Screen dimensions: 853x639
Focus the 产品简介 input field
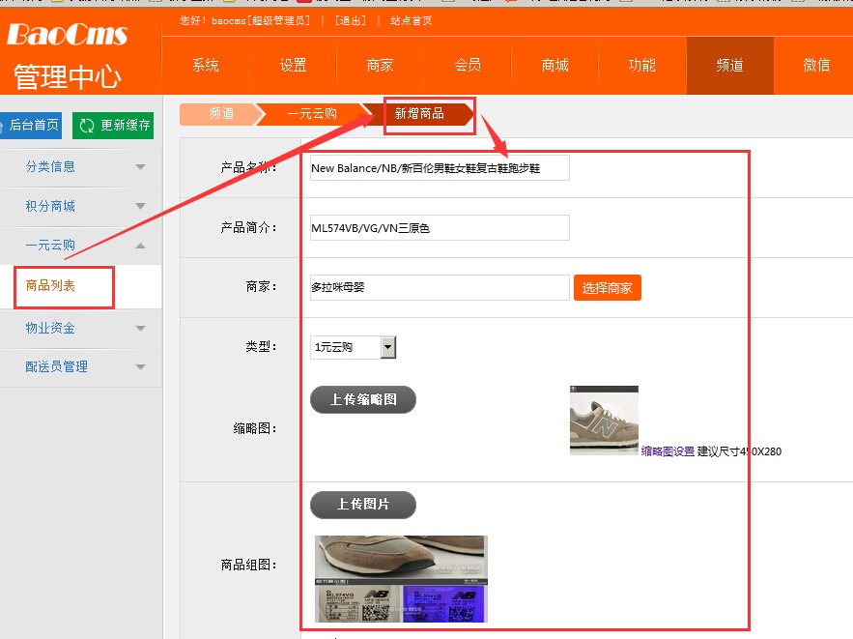point(440,228)
